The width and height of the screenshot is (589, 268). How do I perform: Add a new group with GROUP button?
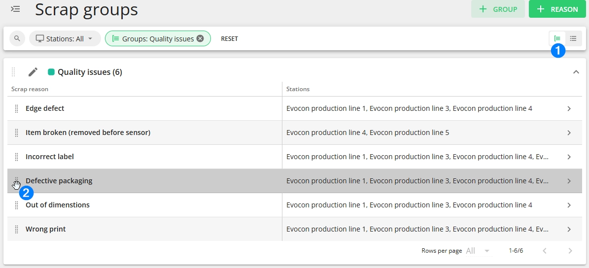[x=498, y=9]
